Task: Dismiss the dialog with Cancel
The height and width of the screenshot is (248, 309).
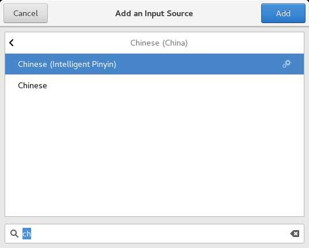Action: point(25,13)
